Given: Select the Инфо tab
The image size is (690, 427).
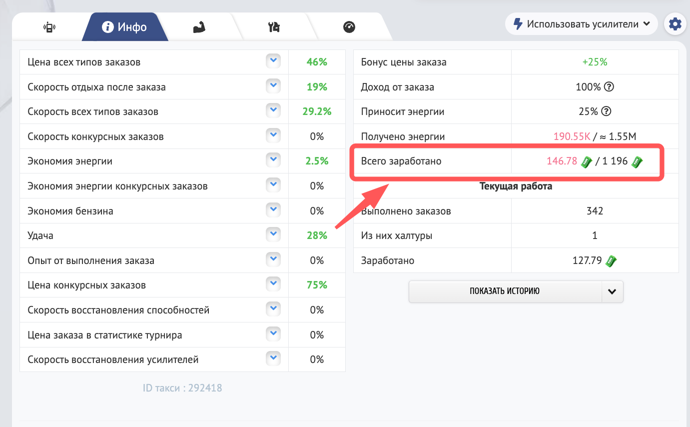Looking at the screenshot, I should (125, 27).
